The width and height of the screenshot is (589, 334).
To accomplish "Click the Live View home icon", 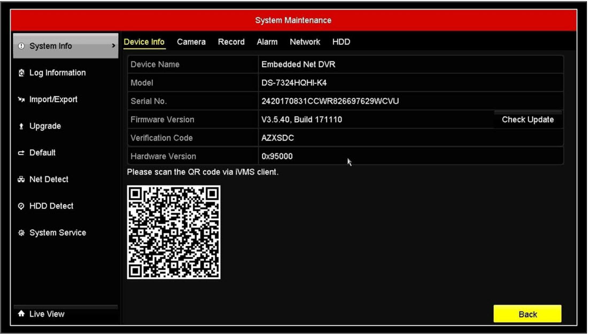I will (21, 314).
